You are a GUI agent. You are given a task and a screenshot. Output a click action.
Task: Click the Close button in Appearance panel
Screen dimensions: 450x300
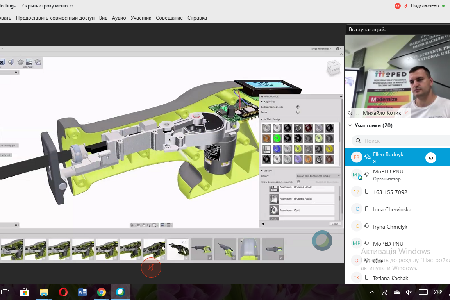tap(335, 224)
